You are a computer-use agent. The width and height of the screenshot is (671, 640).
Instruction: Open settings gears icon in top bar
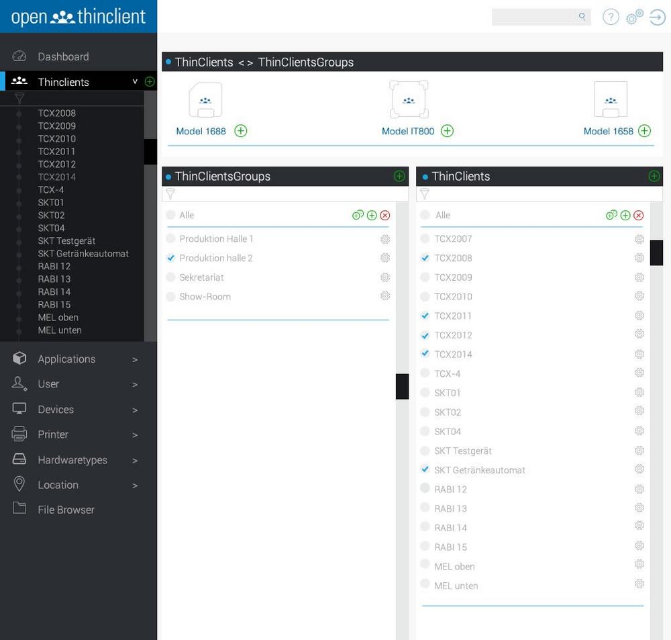[x=634, y=17]
